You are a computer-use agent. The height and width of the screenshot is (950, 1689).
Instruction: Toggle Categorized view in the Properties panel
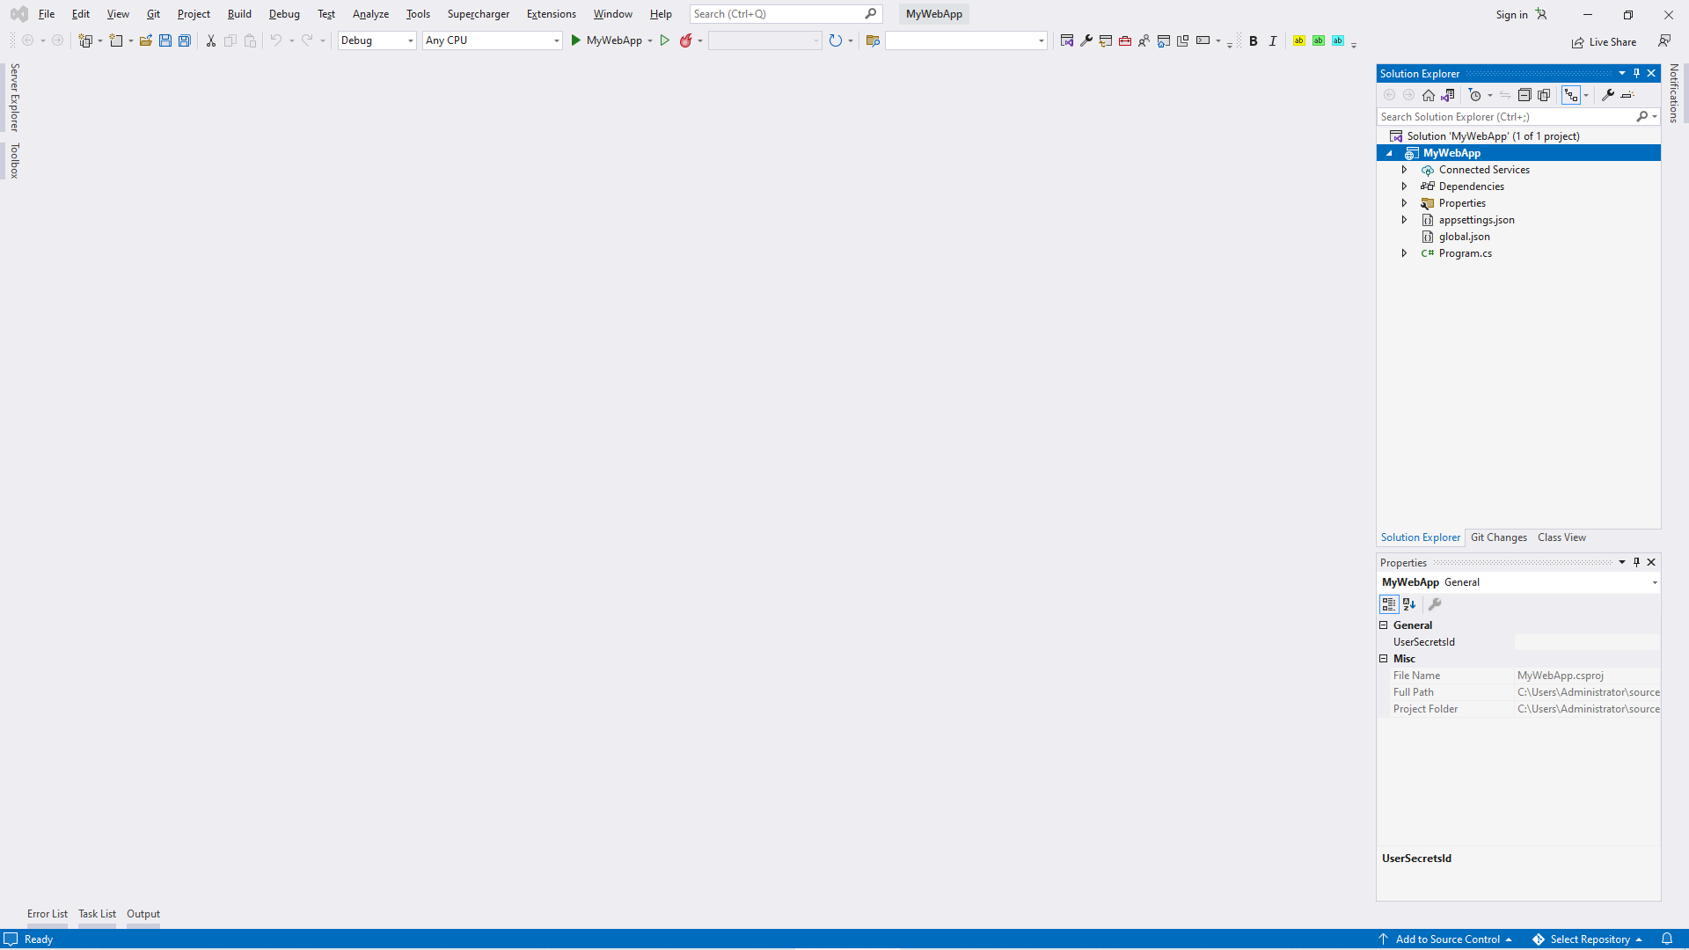pos(1389,604)
